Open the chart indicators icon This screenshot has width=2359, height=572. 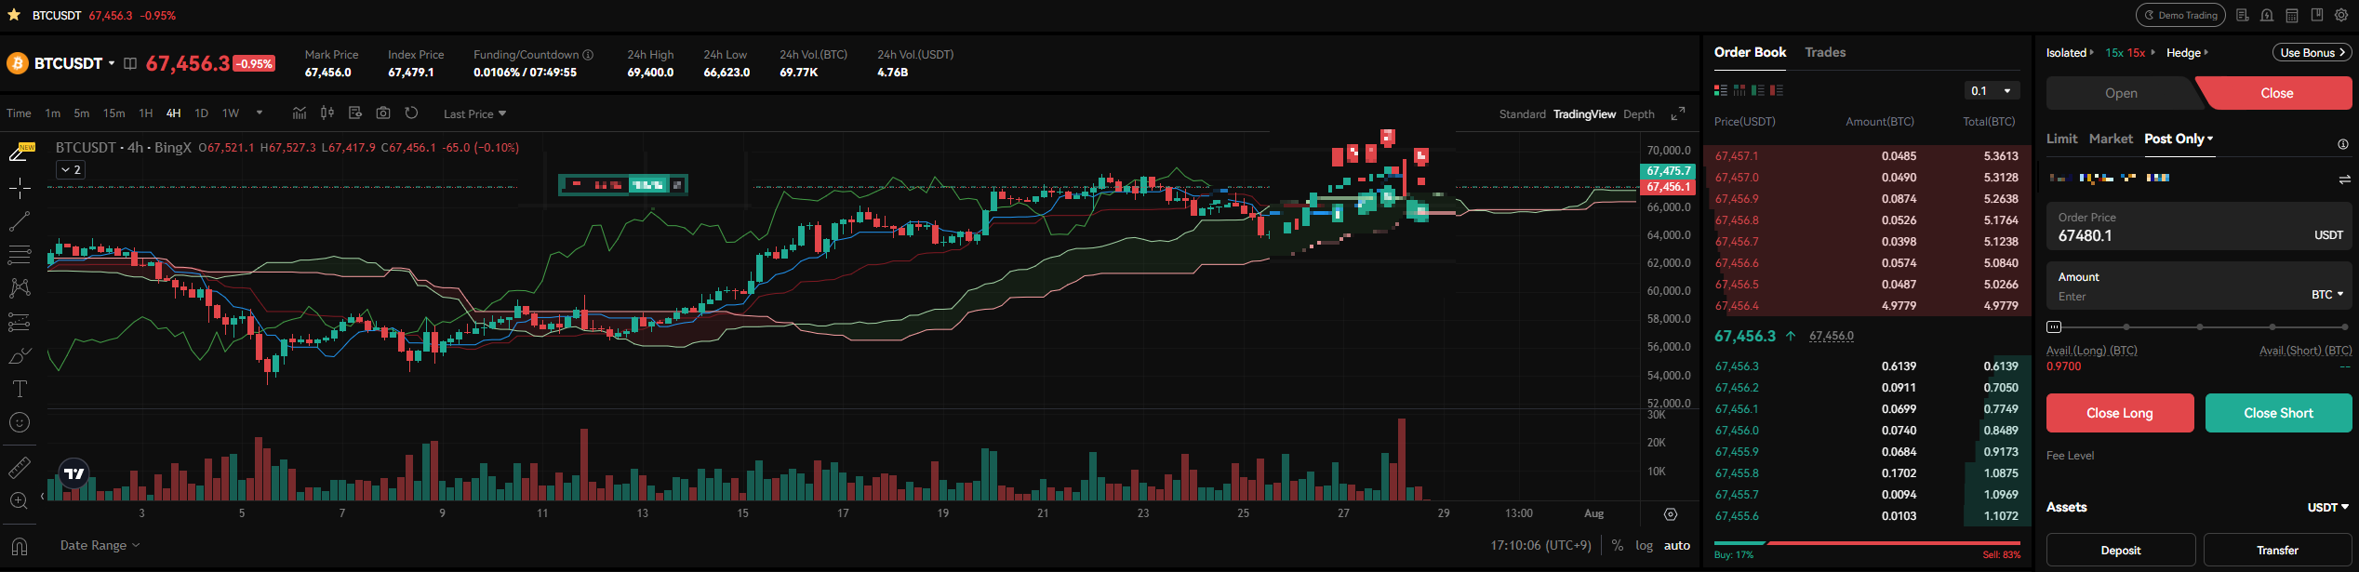tap(300, 113)
